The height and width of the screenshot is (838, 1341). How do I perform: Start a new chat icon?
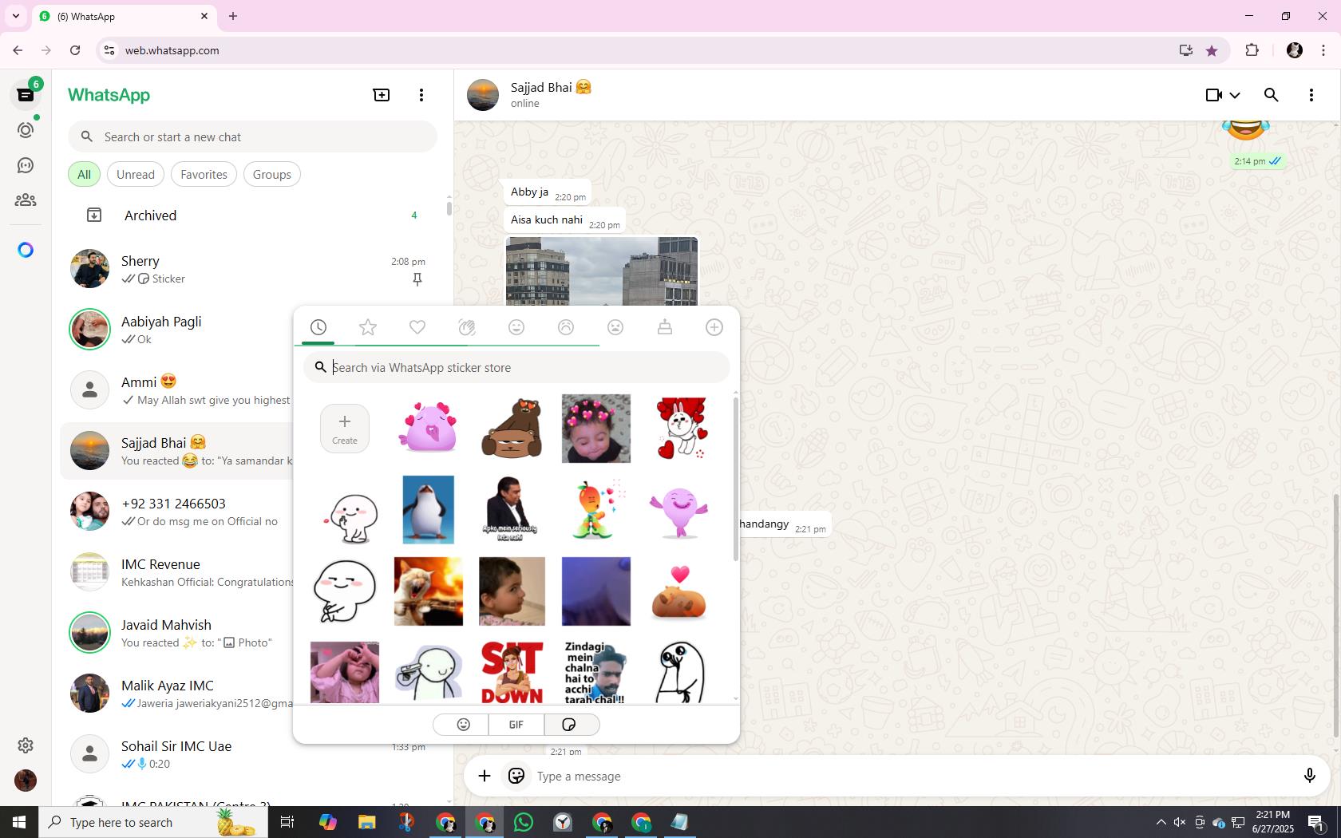pos(382,95)
